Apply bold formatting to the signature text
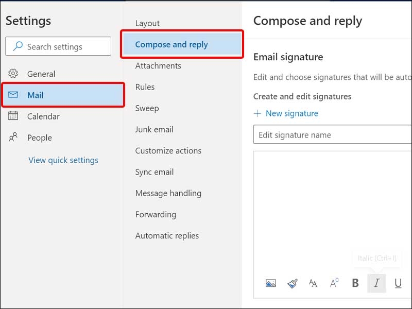The width and height of the screenshot is (412, 309). (x=355, y=283)
